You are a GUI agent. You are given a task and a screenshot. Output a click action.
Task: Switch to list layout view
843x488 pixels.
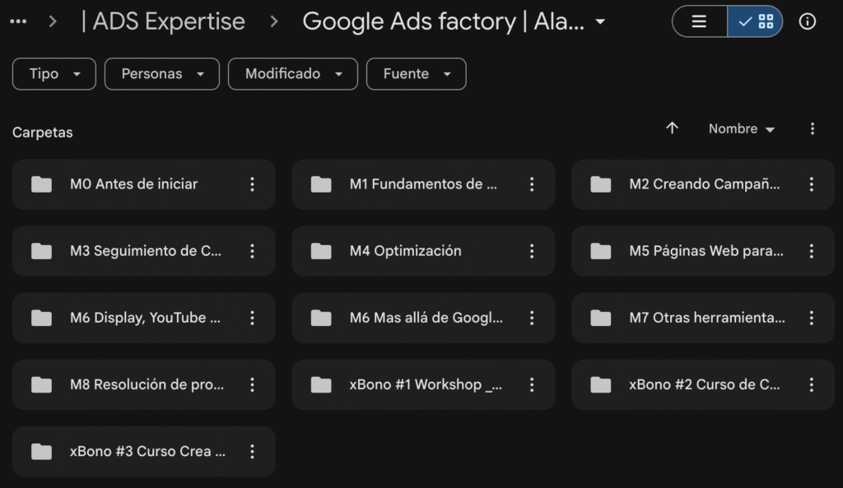click(700, 21)
